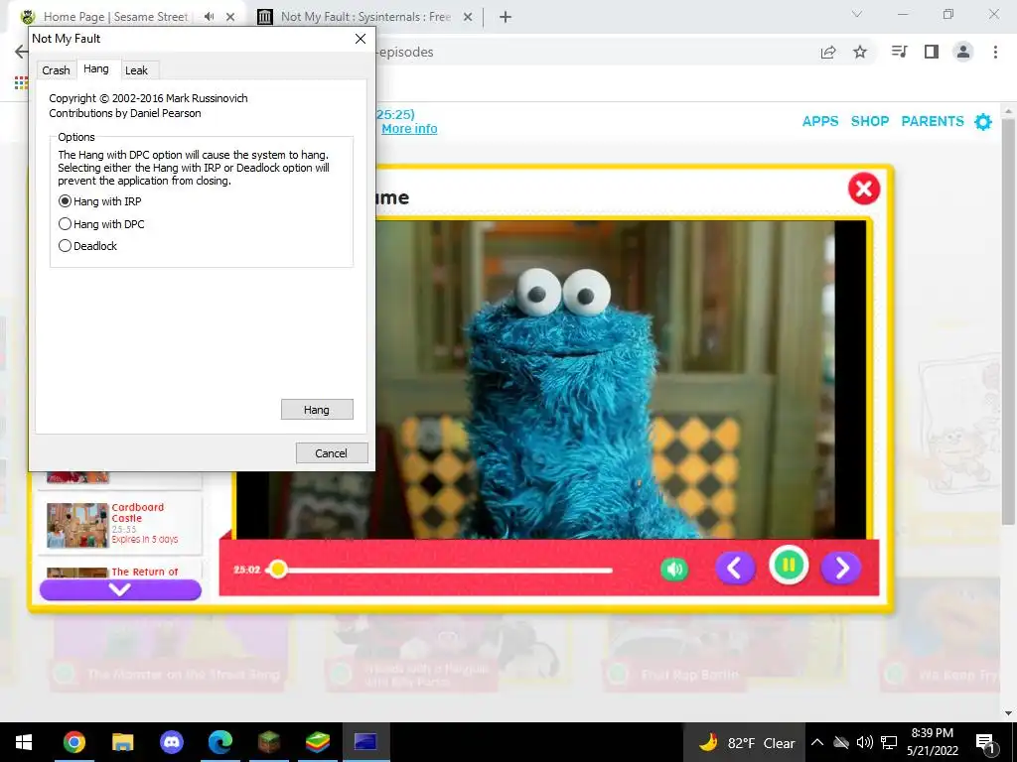The width and height of the screenshot is (1017, 762).
Task: Open BlueStacks from the taskbar
Action: 317,742
